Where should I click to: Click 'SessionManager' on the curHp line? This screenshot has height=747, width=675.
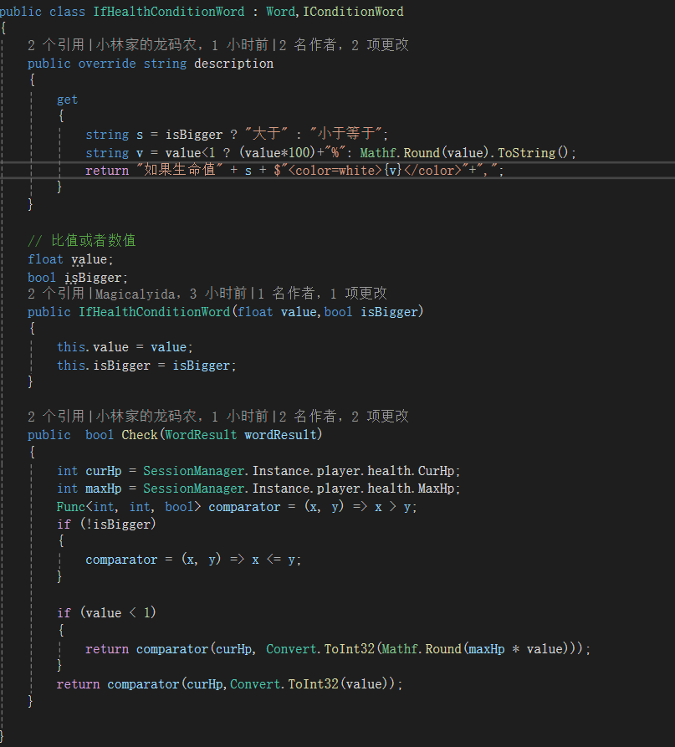point(194,471)
